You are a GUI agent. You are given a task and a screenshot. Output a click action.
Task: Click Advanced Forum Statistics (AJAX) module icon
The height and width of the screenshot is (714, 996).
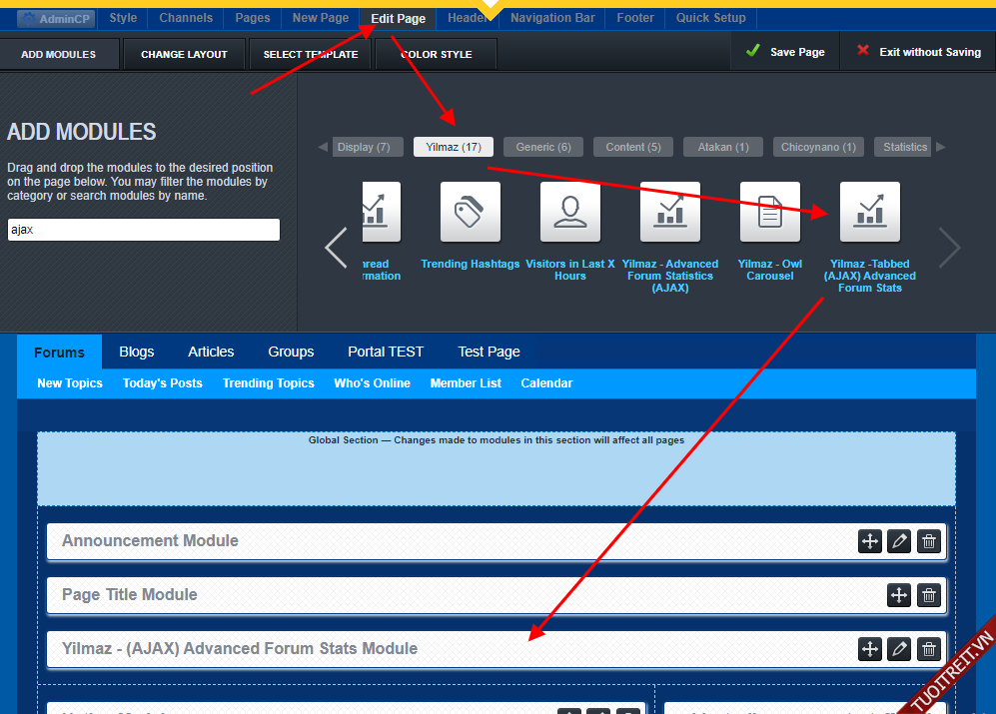coord(670,212)
